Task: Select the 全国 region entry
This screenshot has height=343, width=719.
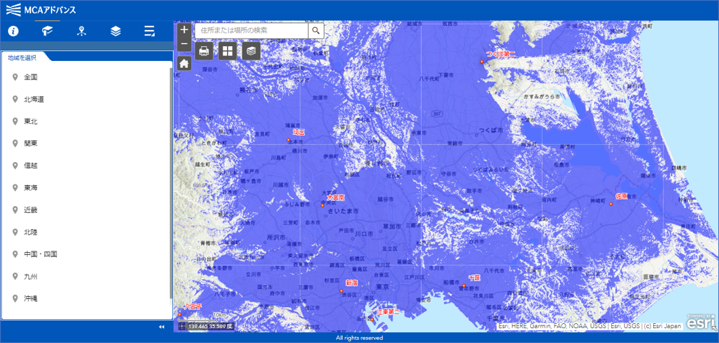Action: (31, 77)
